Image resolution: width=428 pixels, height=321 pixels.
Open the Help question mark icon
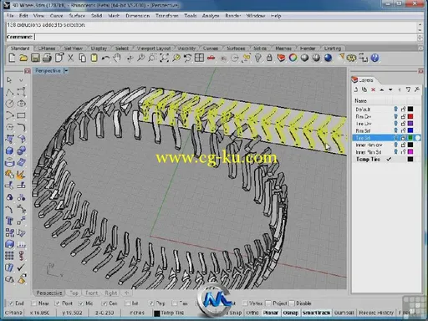tap(375, 58)
